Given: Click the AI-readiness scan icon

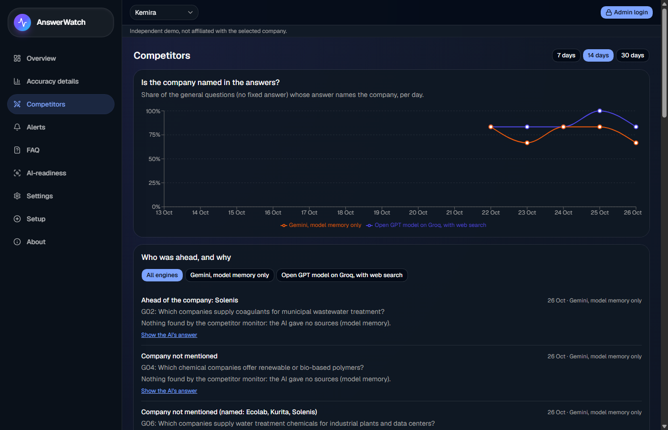Looking at the screenshot, I should pos(17,173).
